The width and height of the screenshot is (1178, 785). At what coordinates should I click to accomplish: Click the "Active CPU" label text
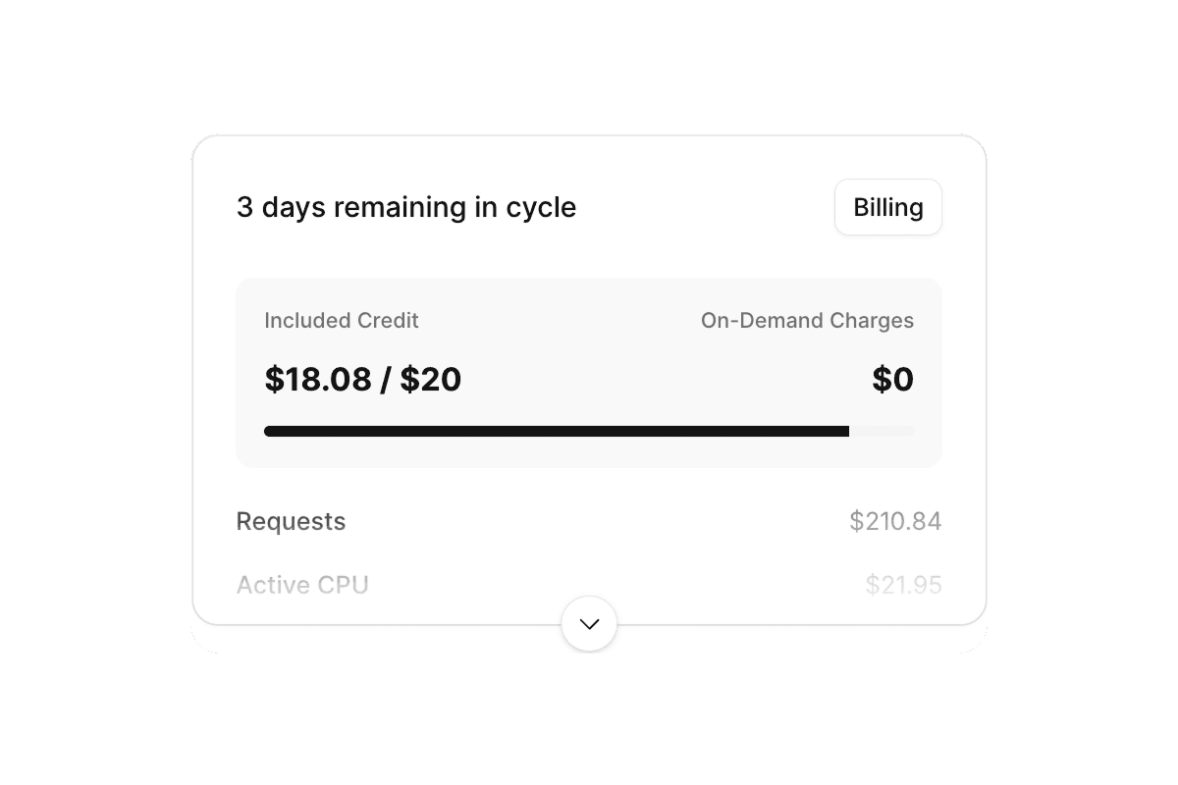[x=302, y=585]
